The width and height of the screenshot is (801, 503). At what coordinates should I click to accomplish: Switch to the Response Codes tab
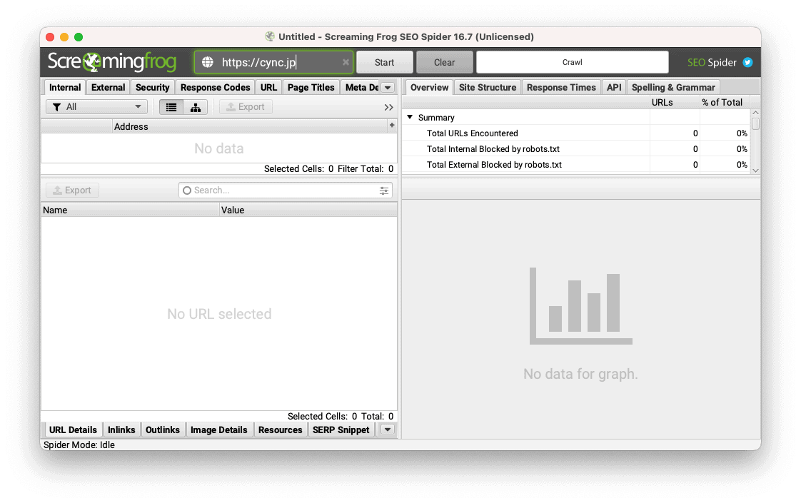pos(215,87)
